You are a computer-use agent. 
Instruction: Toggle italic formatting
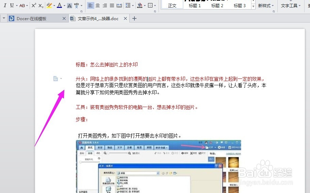[x=5, y=5]
